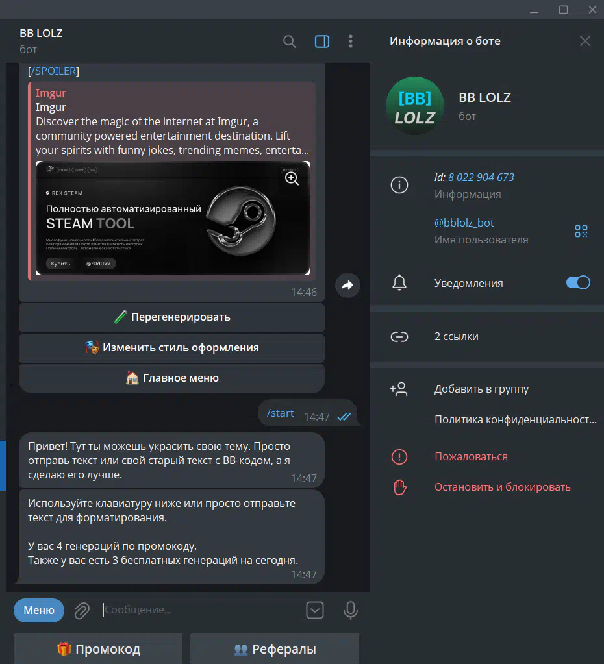Open search in the chat header
Image resolution: width=604 pixels, height=664 pixels.
click(290, 42)
